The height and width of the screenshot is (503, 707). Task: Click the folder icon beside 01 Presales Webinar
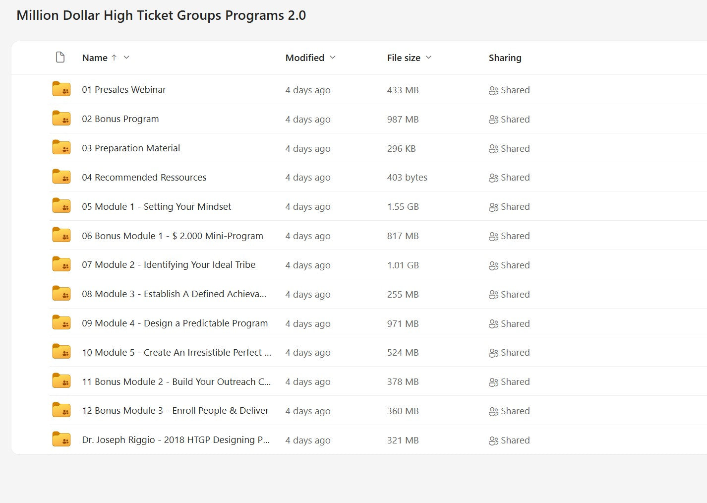[60, 89]
